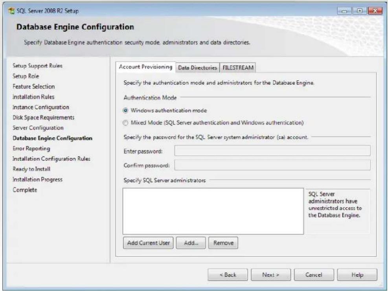Click the Complete step
388x291 pixels.
pos(25,190)
